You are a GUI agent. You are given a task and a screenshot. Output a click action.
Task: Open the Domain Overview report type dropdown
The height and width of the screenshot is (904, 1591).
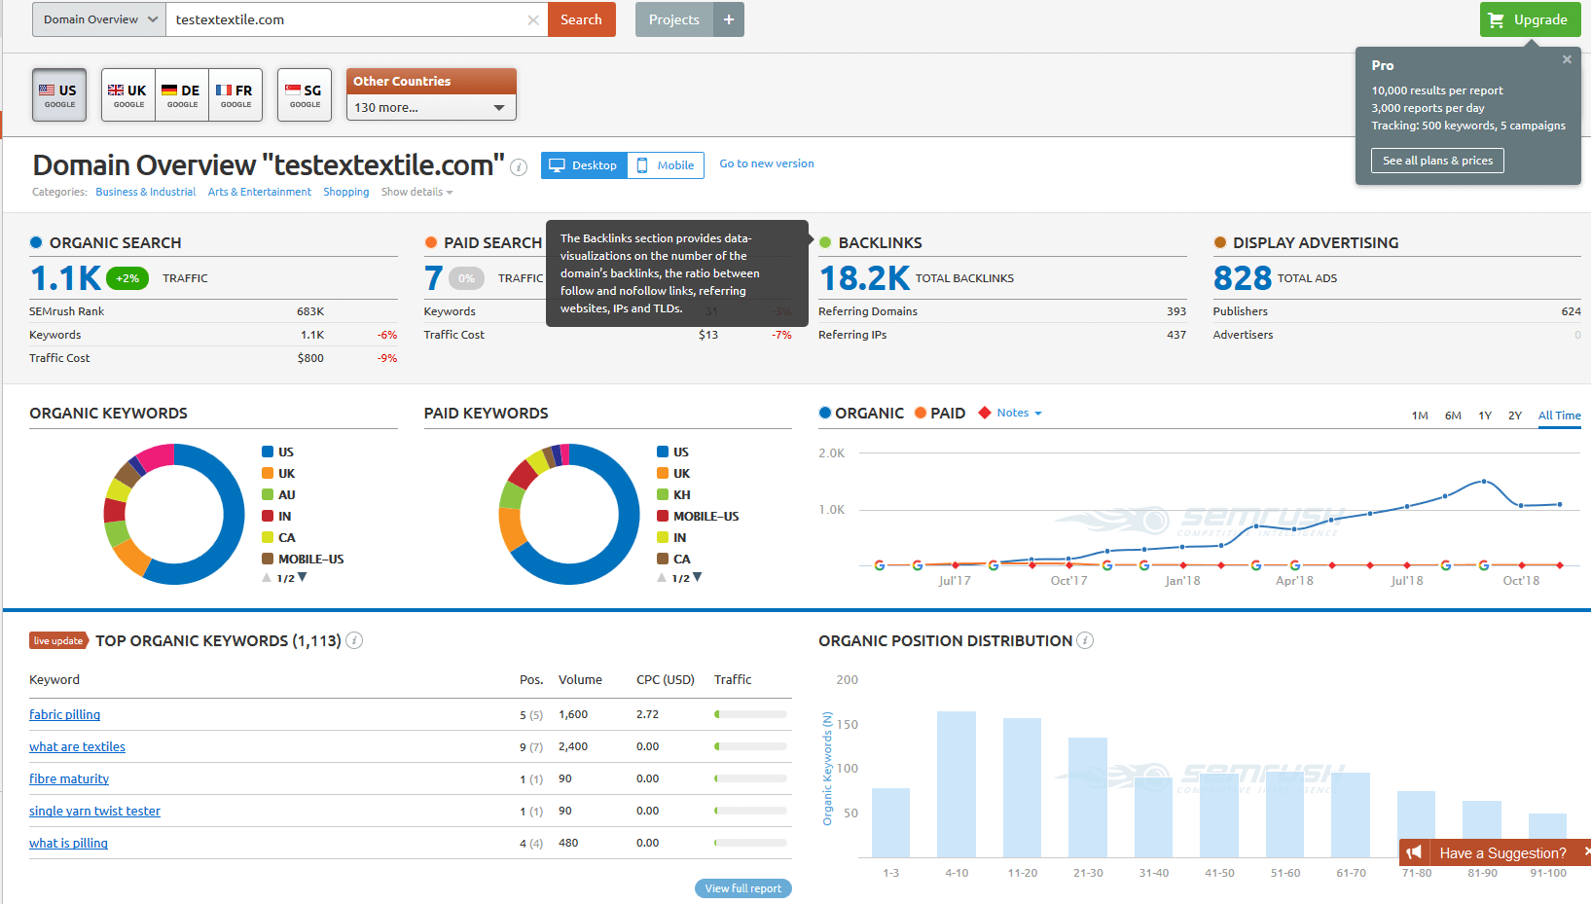[99, 19]
